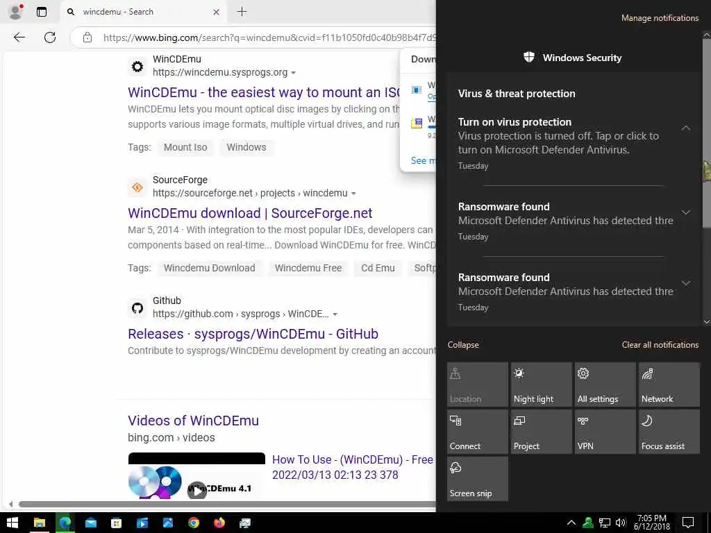Click the horizontal page scrollbar
Screen dimensions: 711x533
point(227,504)
